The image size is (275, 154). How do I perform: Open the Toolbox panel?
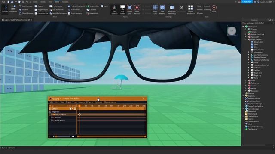coord(24,10)
